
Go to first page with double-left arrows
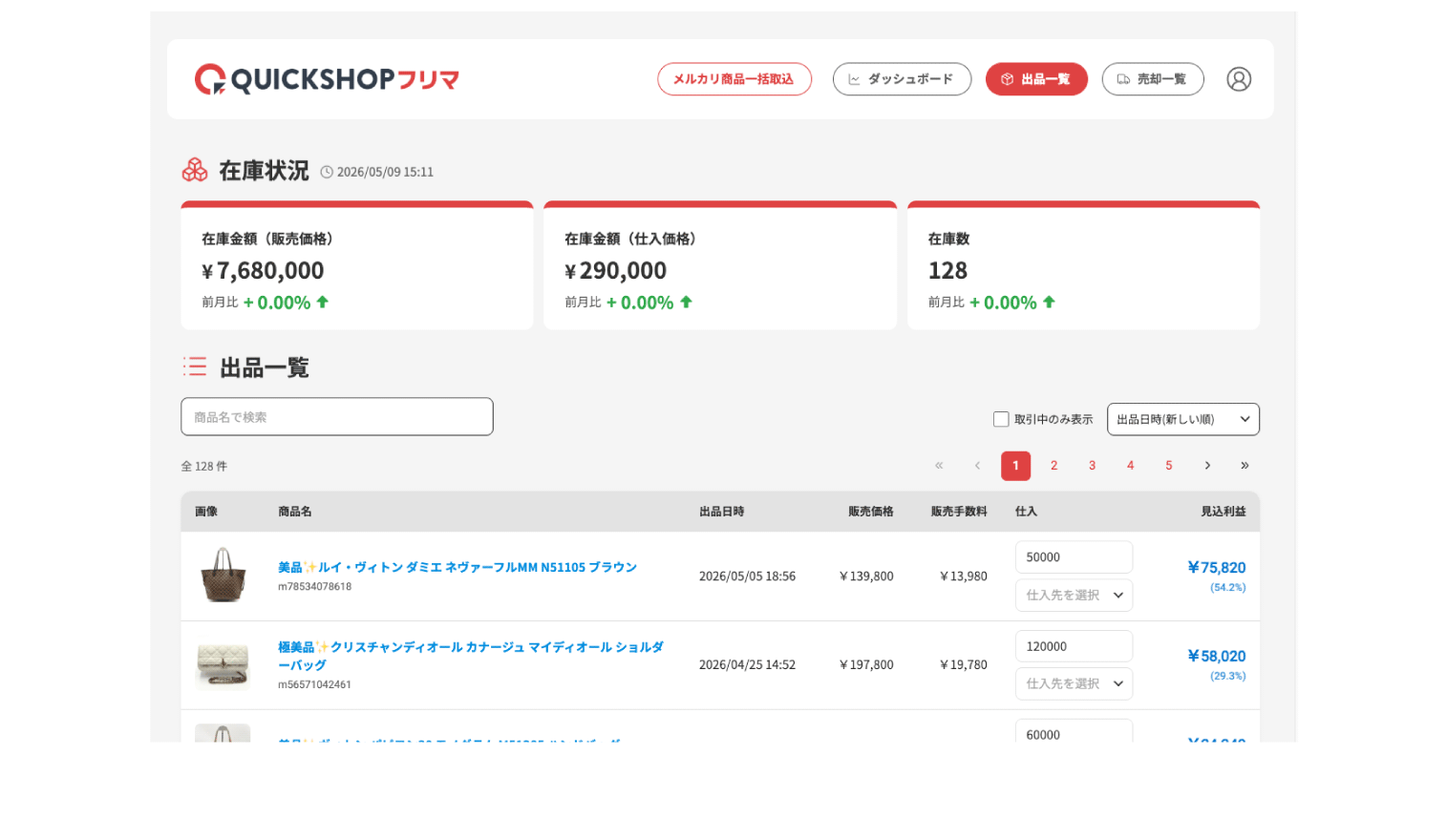click(x=939, y=466)
